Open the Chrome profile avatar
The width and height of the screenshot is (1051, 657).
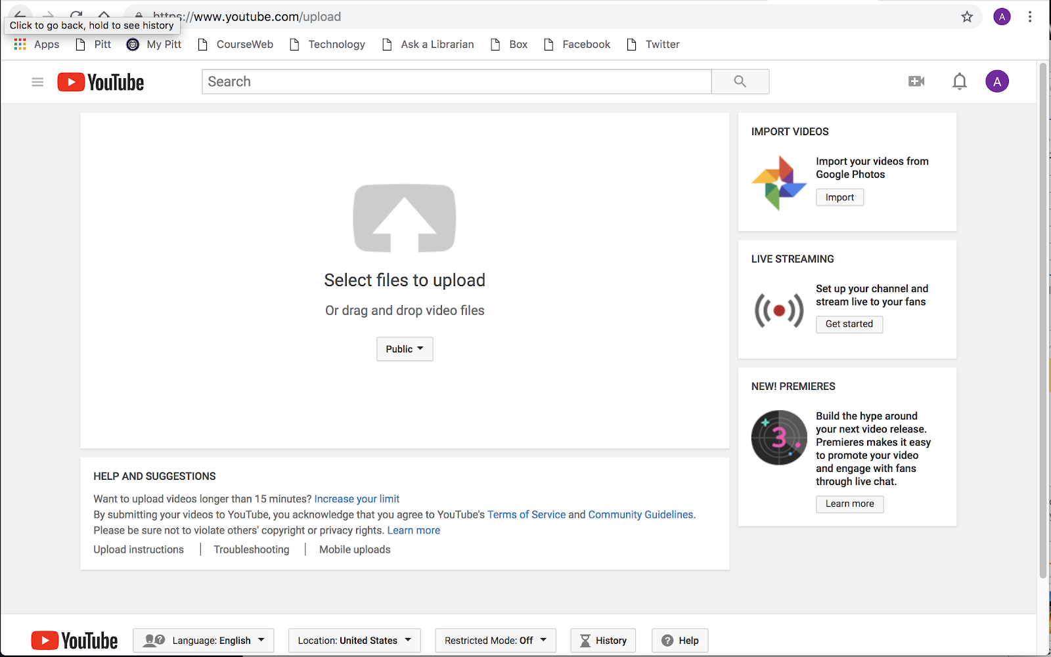click(1002, 17)
